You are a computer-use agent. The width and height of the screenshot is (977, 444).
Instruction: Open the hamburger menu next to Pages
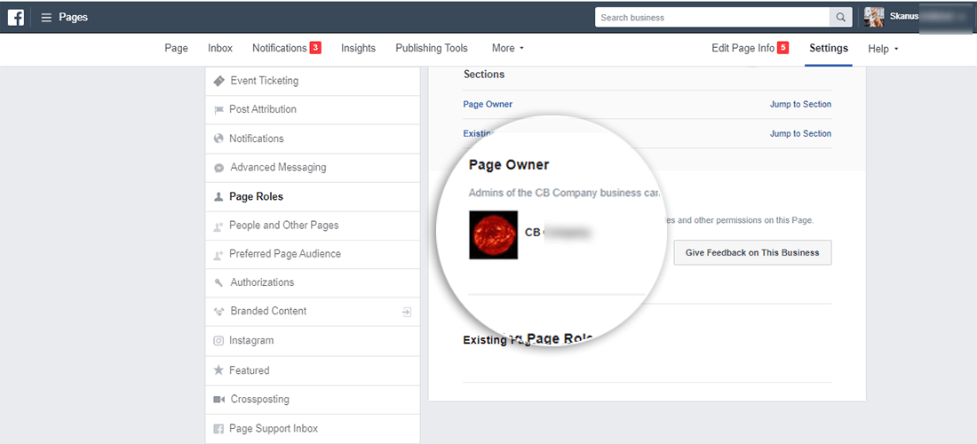point(46,18)
